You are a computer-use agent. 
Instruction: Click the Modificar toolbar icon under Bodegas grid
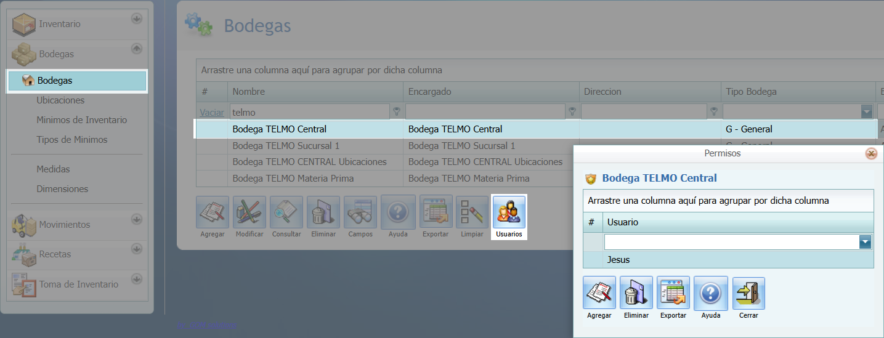249,212
